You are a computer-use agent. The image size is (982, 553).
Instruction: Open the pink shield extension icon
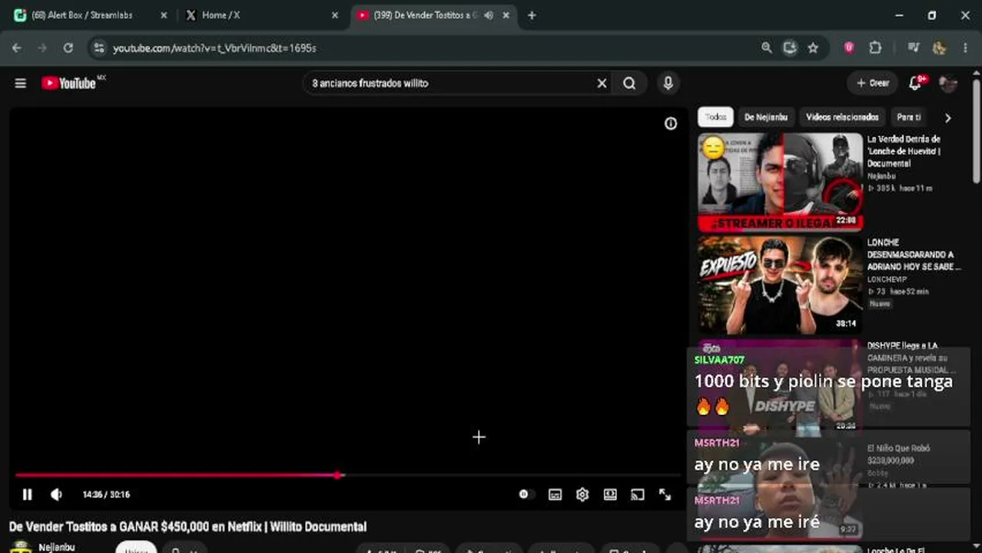tap(849, 48)
